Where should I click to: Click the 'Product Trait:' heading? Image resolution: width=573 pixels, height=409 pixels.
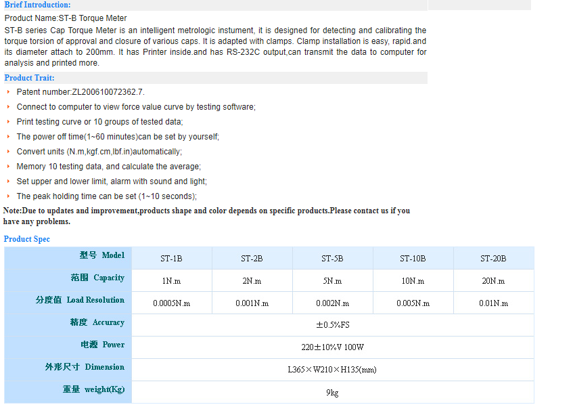(29, 78)
